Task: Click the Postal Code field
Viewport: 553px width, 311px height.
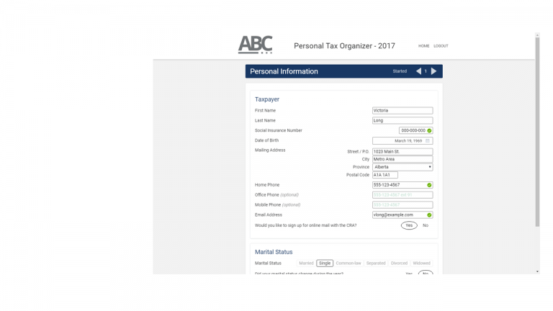Action: [385, 175]
